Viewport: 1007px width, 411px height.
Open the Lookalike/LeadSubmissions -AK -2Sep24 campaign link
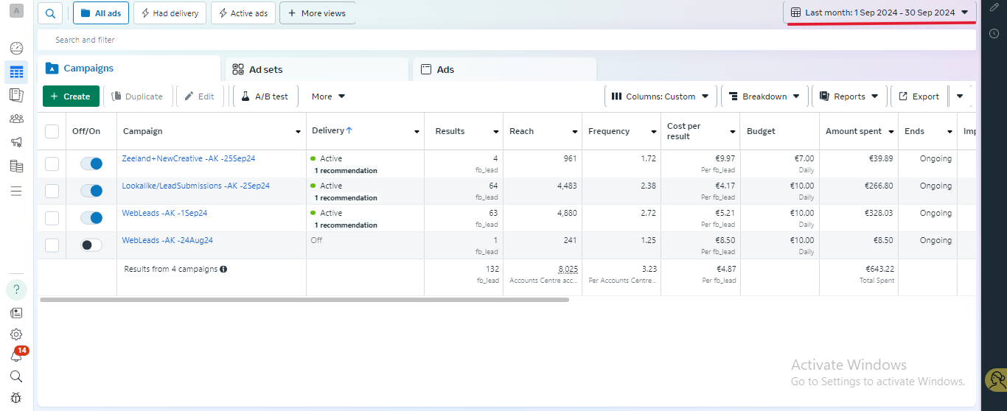coord(195,186)
